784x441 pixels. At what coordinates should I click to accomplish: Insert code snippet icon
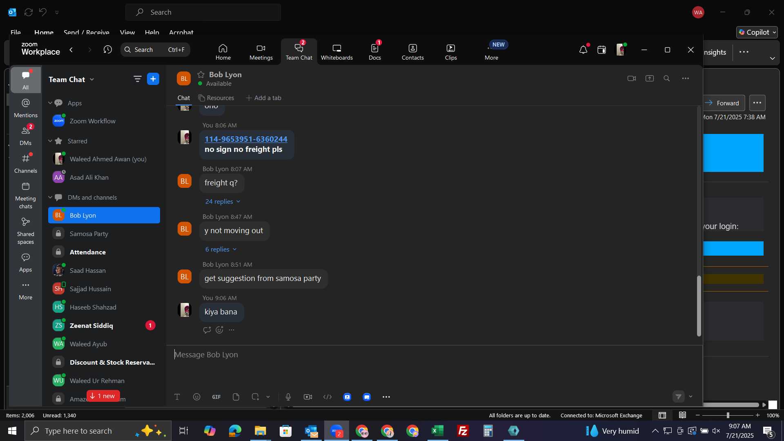click(327, 397)
